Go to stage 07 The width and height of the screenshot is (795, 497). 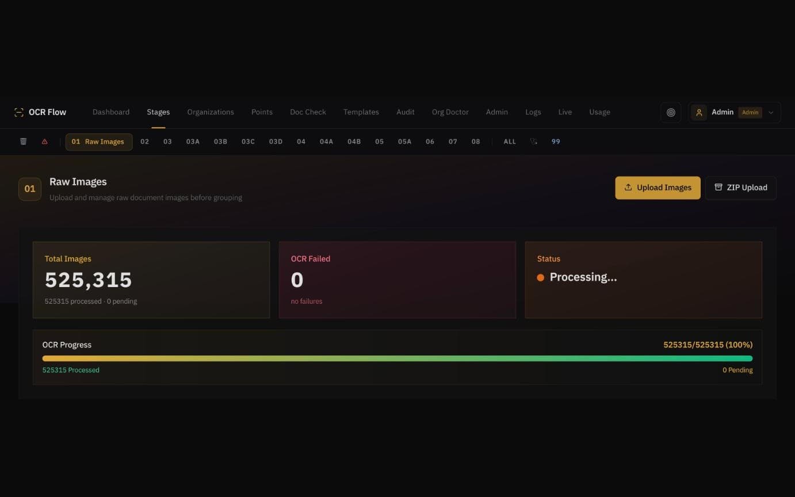[x=453, y=142]
